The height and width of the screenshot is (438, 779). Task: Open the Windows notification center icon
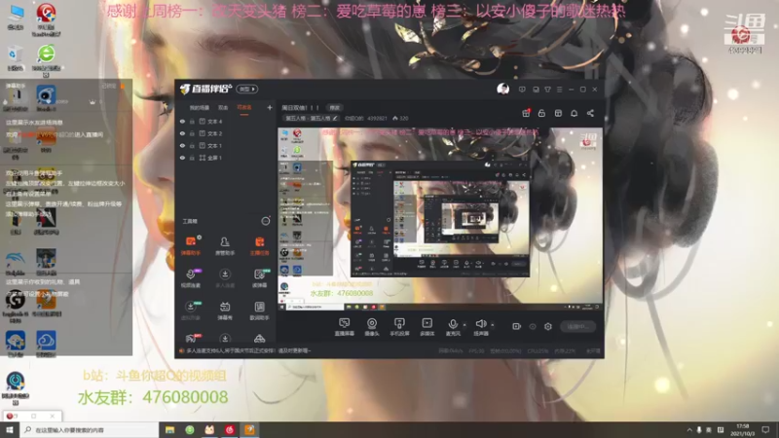[x=765, y=430]
